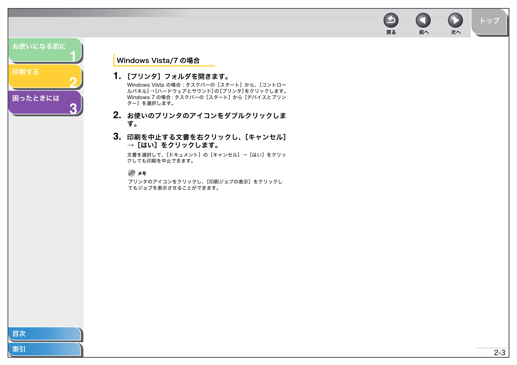Viewport: 517px width, 365px height.
Task: Click step 3 印刷を中止する文書 heading
Action: click(207, 141)
